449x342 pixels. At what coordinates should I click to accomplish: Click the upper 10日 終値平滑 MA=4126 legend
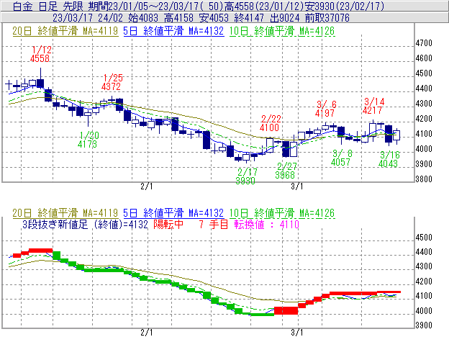coord(282,31)
